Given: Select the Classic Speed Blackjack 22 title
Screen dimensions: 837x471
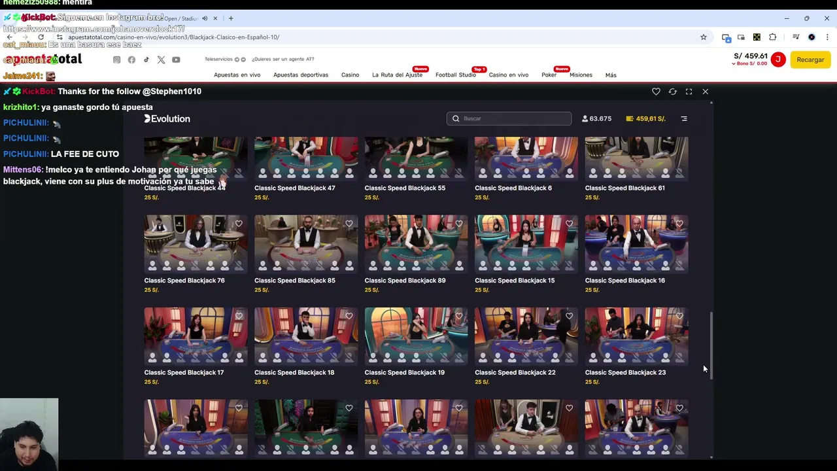Looking at the screenshot, I should click(515, 372).
